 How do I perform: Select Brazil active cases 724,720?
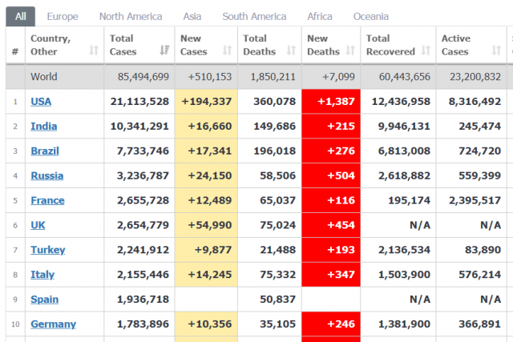(x=479, y=151)
